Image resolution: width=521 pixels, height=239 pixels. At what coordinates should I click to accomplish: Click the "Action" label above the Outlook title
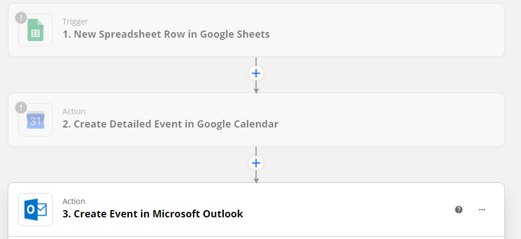[x=74, y=201]
